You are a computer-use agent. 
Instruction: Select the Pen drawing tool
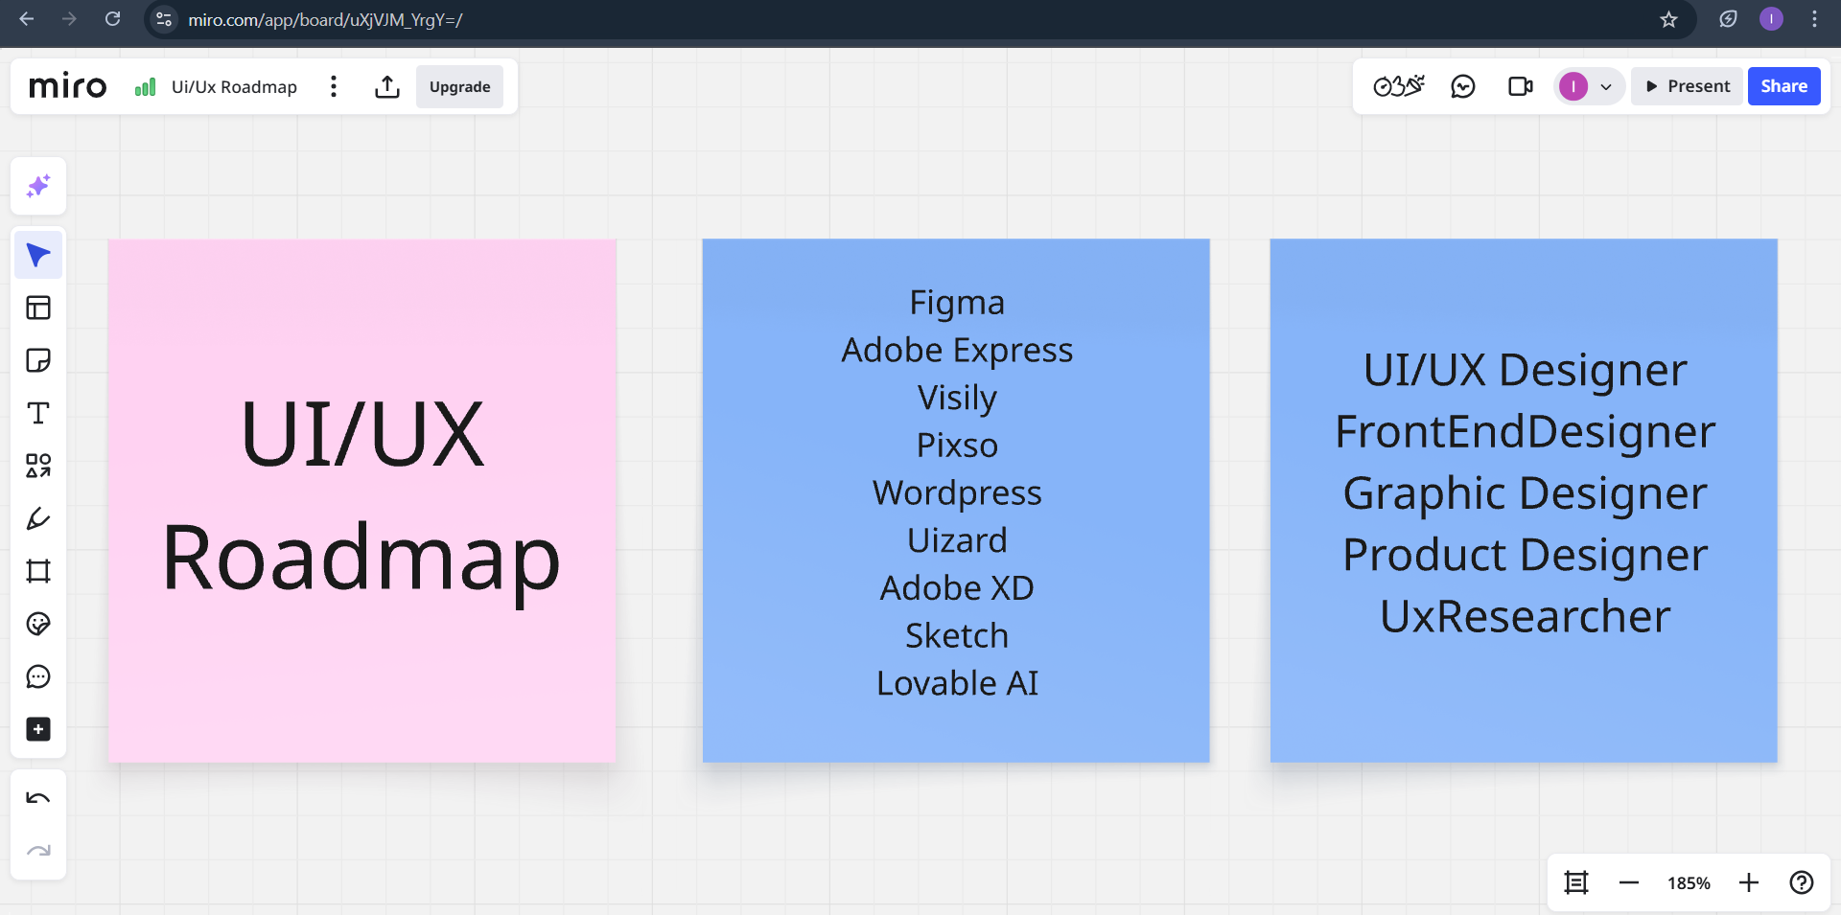[38, 518]
